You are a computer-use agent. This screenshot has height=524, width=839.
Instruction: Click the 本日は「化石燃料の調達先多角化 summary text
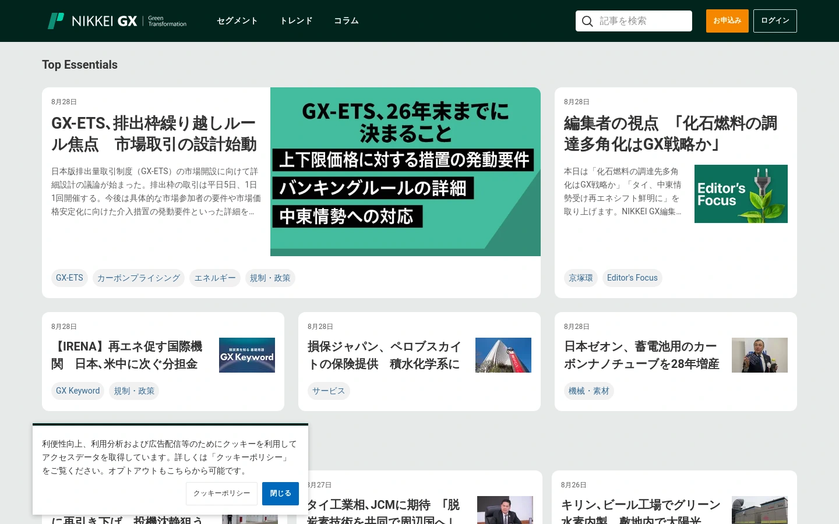click(x=623, y=192)
